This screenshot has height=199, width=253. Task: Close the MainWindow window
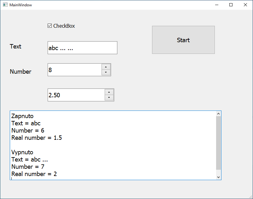point(245,5)
